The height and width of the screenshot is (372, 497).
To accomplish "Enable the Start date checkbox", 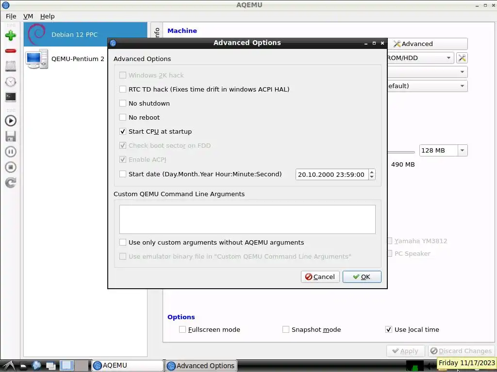I will click(123, 174).
